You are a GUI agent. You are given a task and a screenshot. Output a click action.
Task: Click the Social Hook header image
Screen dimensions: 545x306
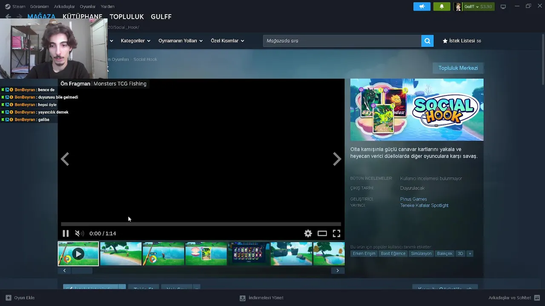(417, 110)
